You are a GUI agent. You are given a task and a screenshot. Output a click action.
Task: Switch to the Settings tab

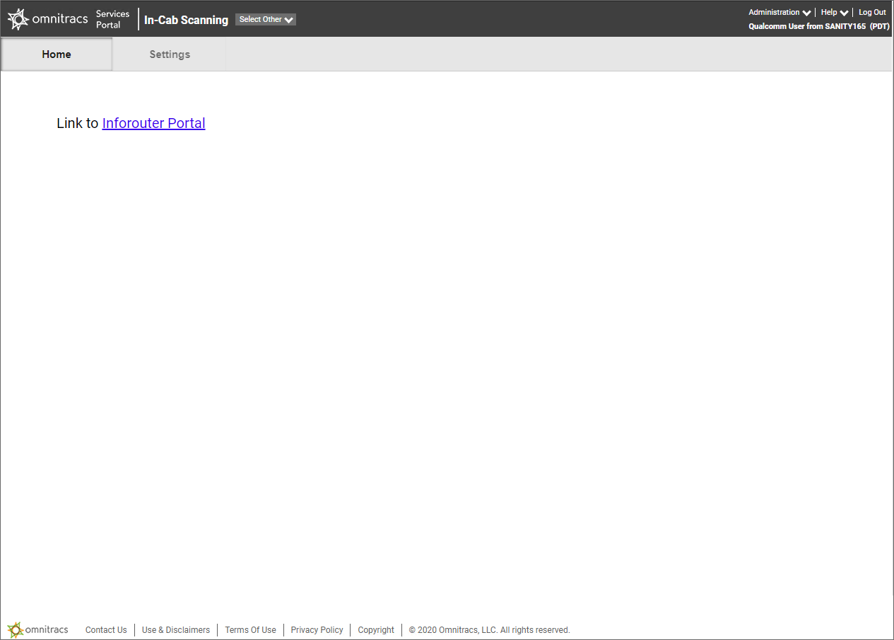coord(170,54)
